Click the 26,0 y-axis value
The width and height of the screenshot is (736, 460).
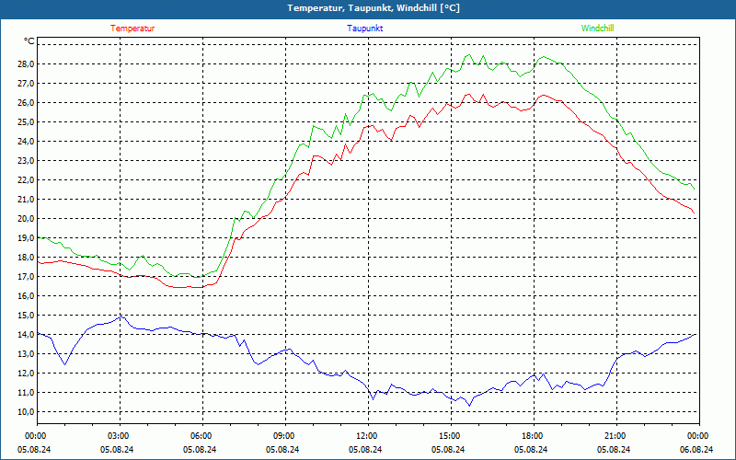27,103
